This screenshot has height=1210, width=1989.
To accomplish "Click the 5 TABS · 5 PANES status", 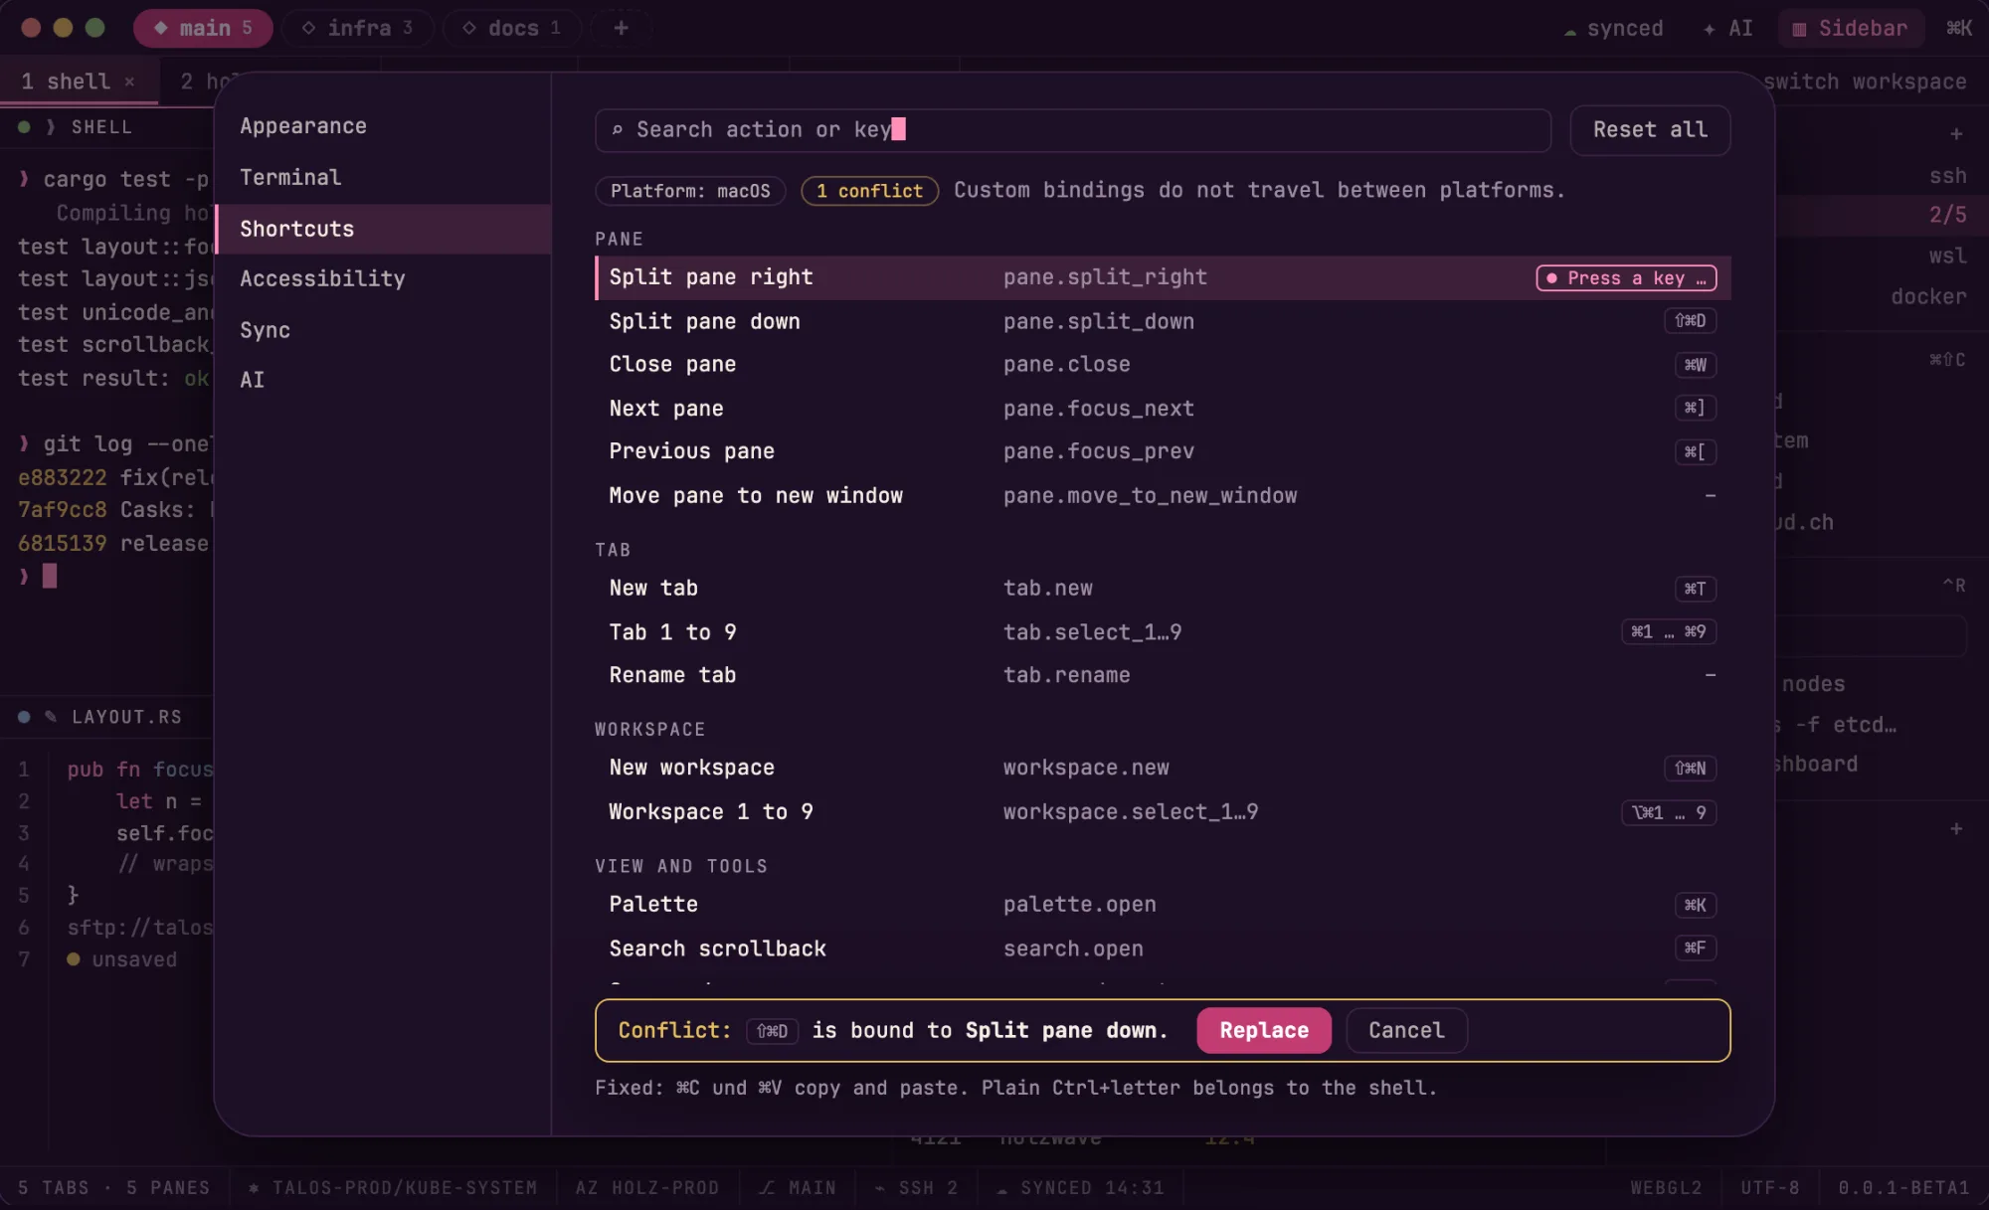I will [x=113, y=1188].
